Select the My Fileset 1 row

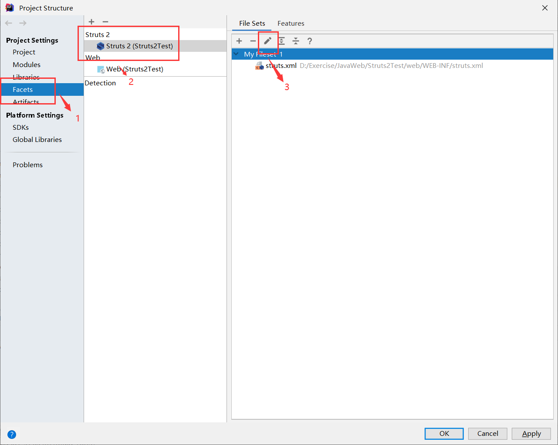click(x=392, y=54)
